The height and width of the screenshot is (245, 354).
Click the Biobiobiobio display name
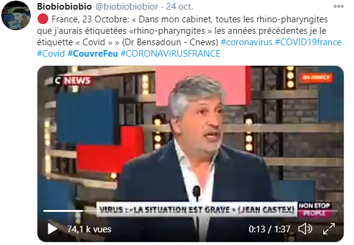[x=65, y=7]
